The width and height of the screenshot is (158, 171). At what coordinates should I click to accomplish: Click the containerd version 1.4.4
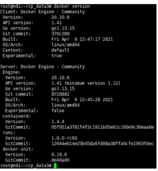(58, 121)
